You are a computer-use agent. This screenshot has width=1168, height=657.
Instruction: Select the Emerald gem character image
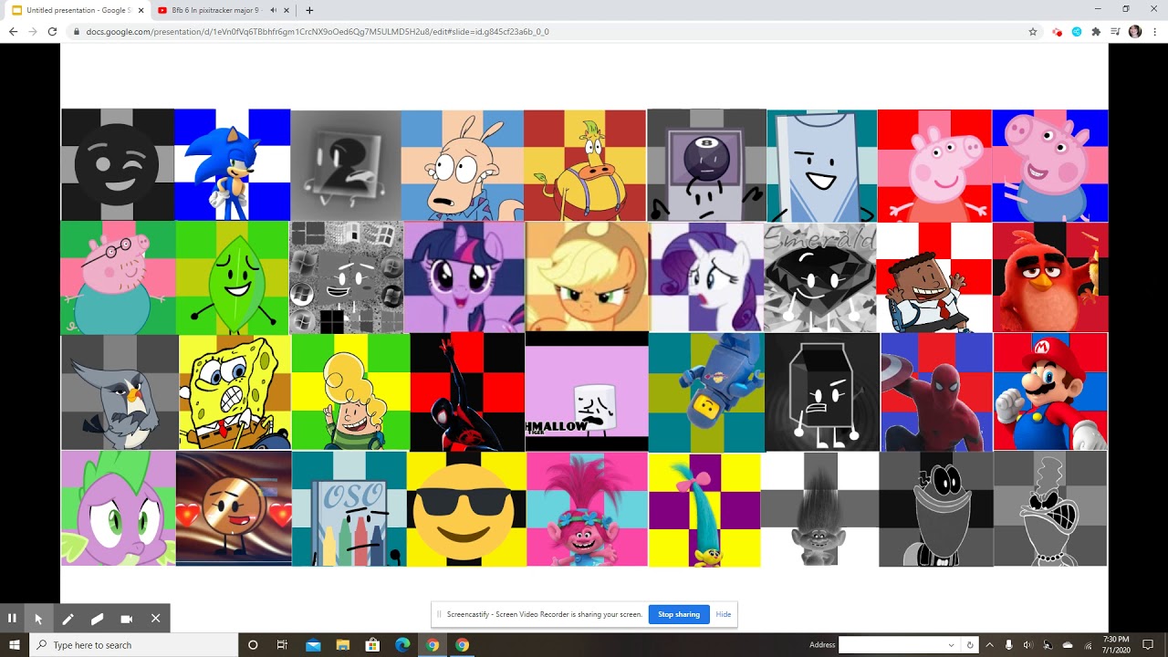(x=820, y=277)
